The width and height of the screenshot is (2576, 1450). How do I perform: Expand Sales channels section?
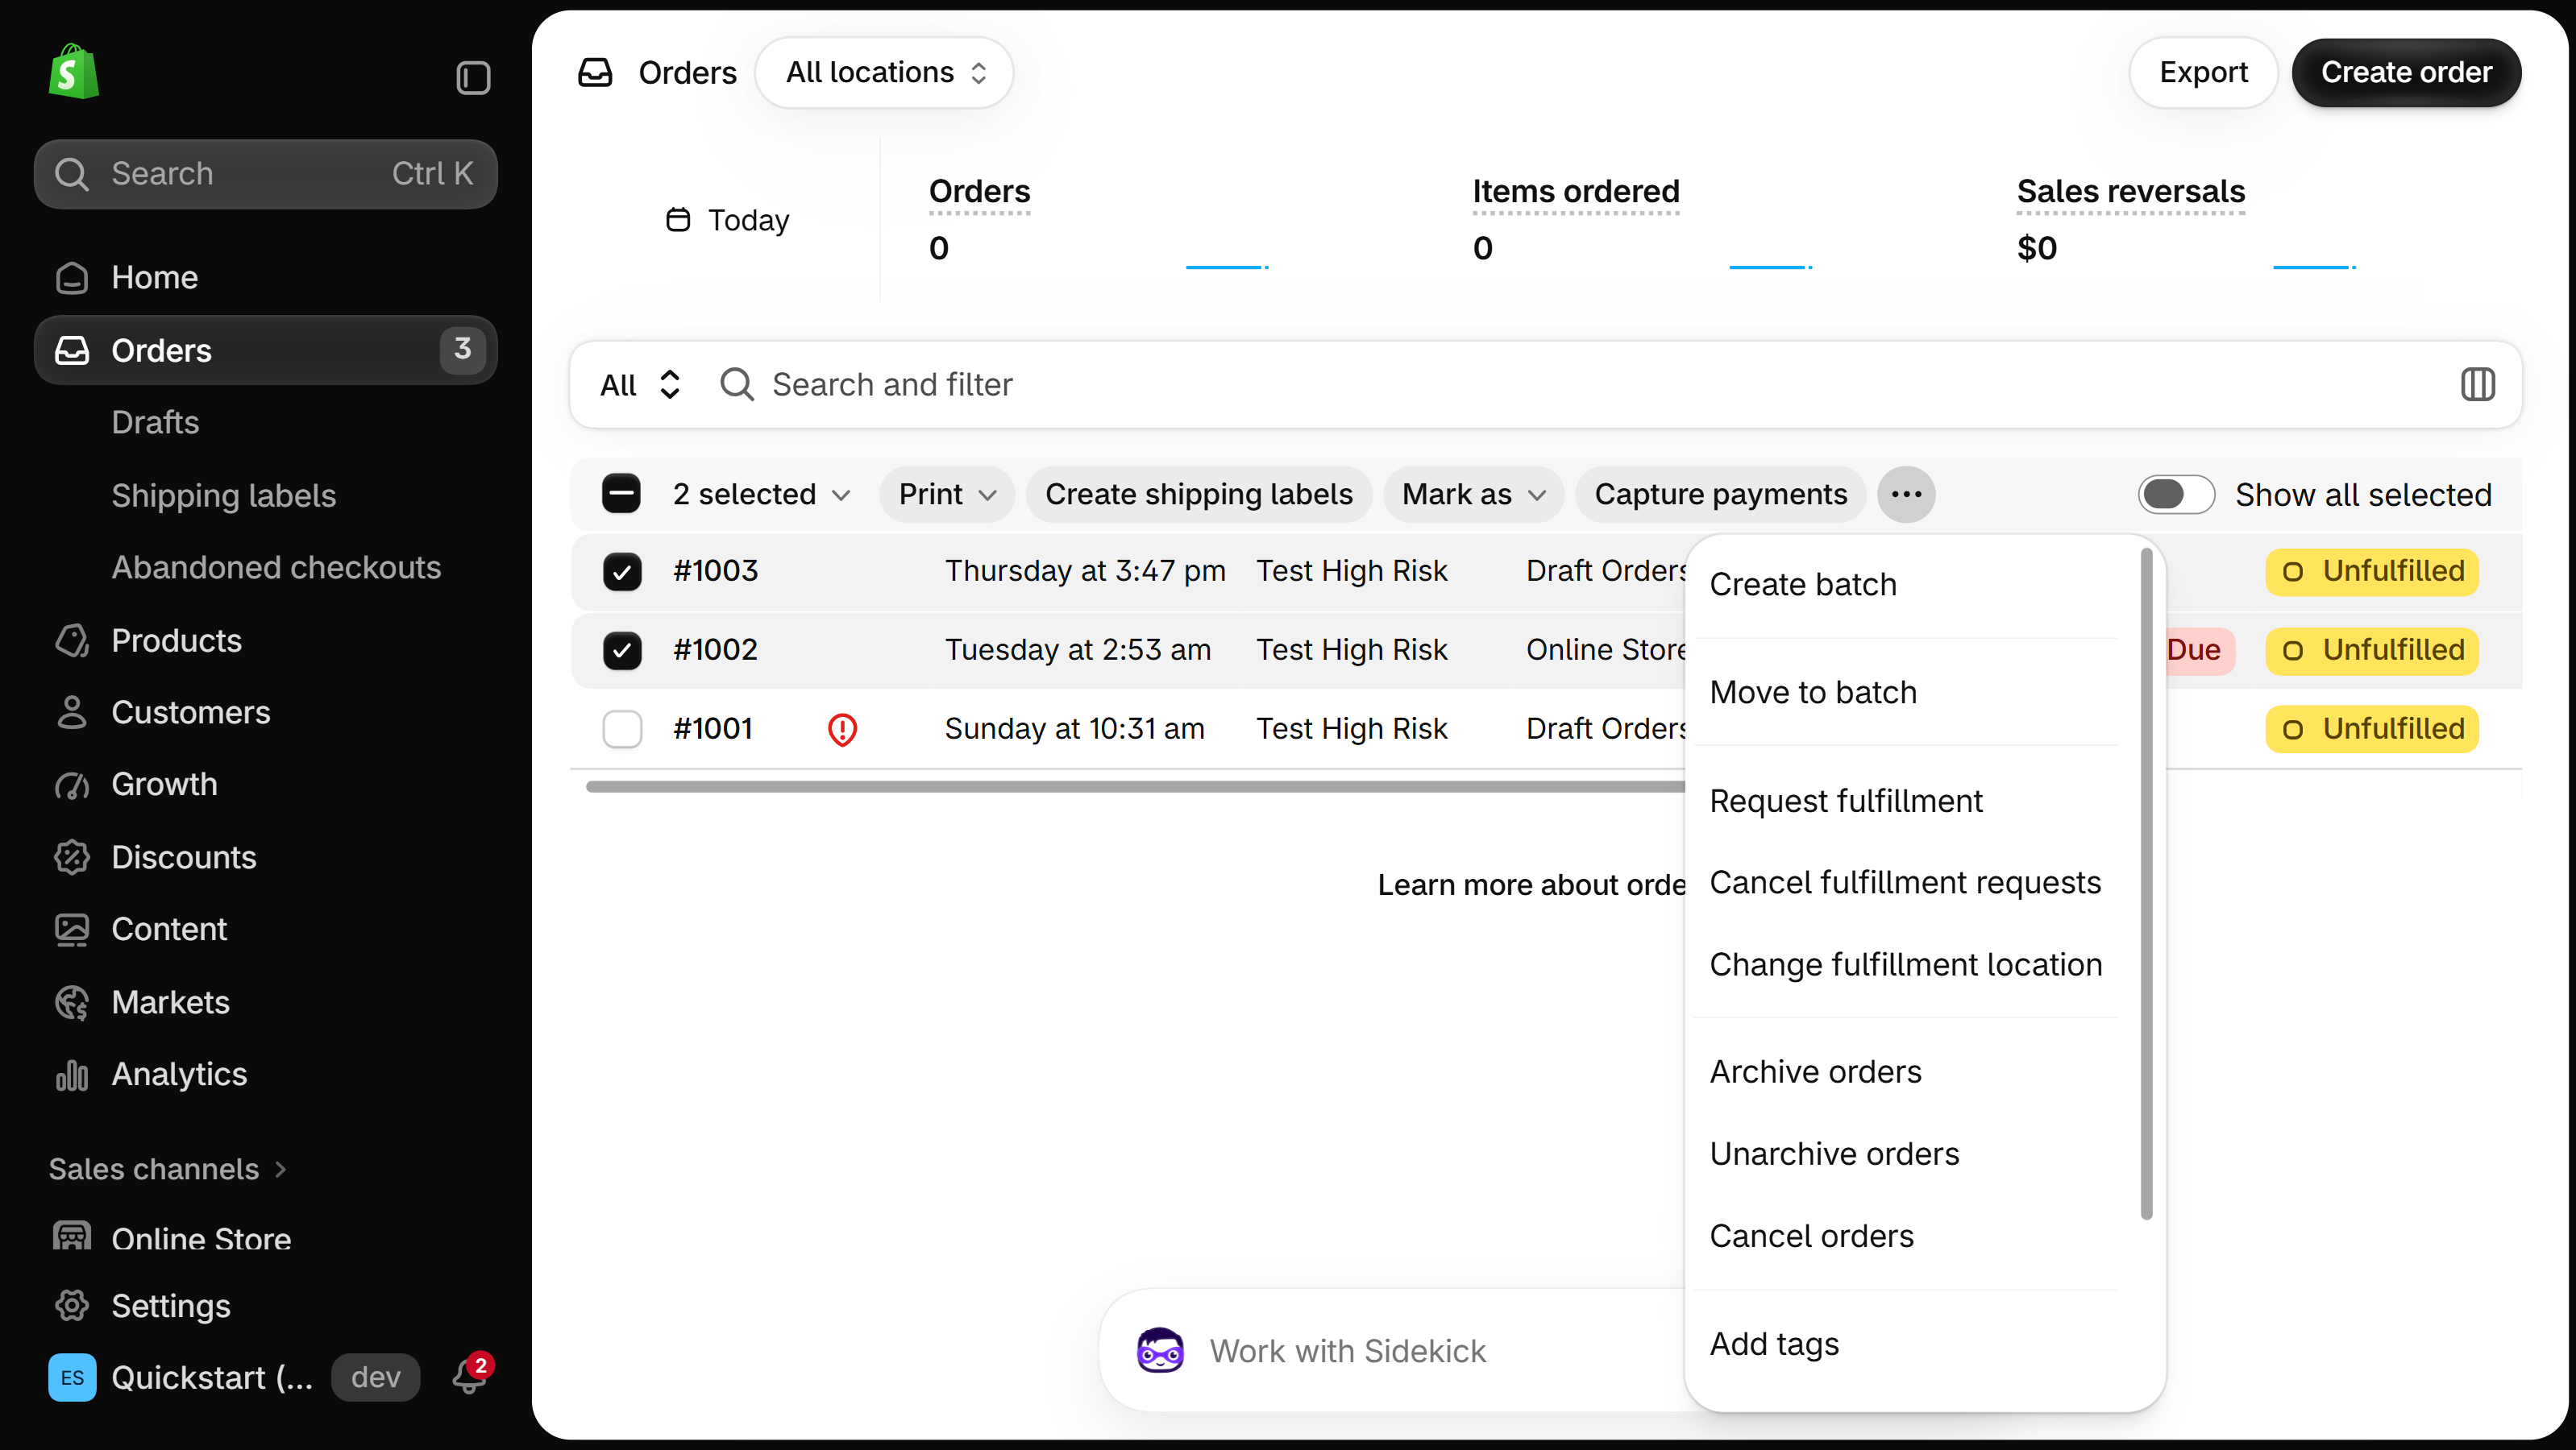point(168,1169)
